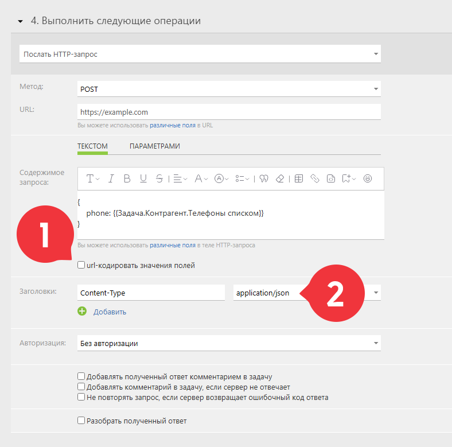This screenshot has height=447, width=452.
Task: Click the Добавить header link
Action: coord(110,312)
